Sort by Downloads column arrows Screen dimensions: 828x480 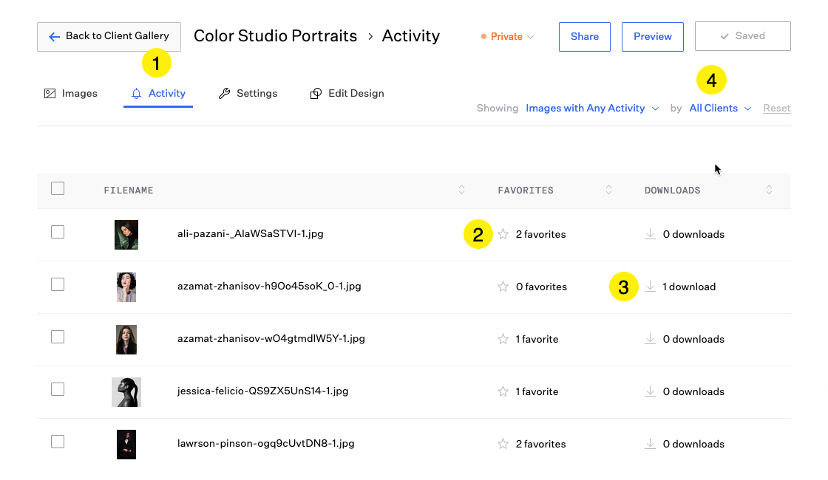coord(769,190)
